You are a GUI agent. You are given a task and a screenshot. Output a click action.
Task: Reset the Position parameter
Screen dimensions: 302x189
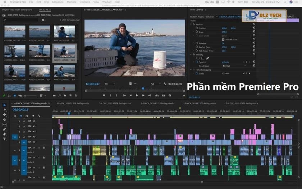click(254, 28)
